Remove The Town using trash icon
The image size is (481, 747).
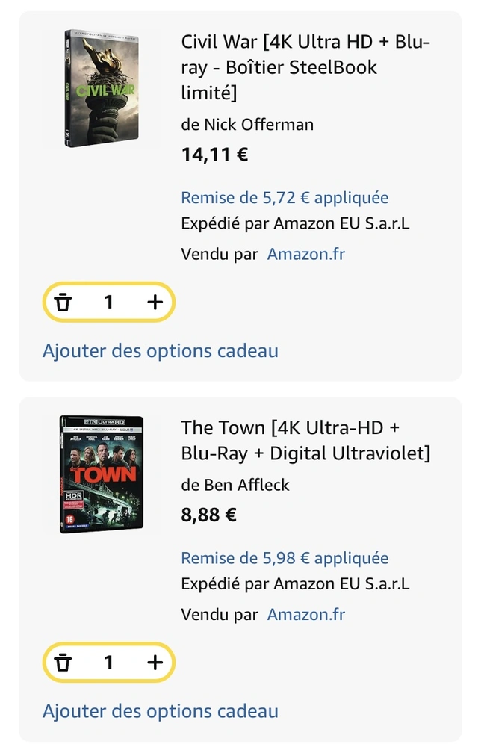(x=63, y=662)
